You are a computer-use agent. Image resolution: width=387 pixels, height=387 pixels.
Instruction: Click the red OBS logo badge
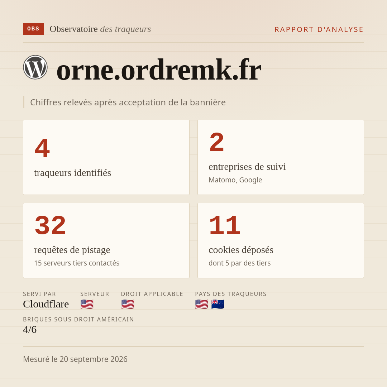(33, 29)
